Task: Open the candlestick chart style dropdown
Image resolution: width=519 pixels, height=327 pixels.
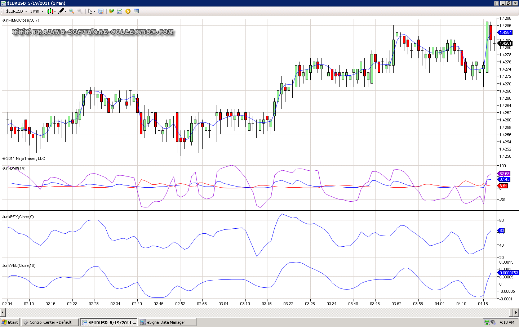Action: pyautogui.click(x=51, y=11)
